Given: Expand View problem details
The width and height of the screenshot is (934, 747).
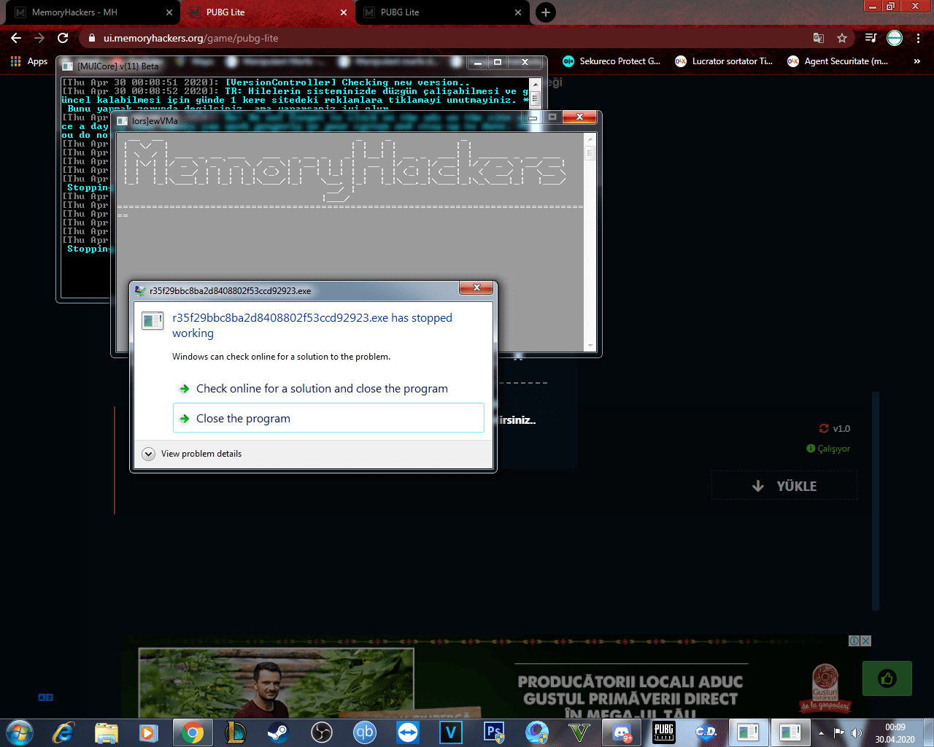Looking at the screenshot, I should click(192, 454).
